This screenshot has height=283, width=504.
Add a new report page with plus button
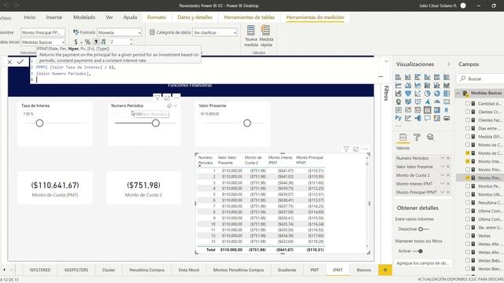click(385, 270)
